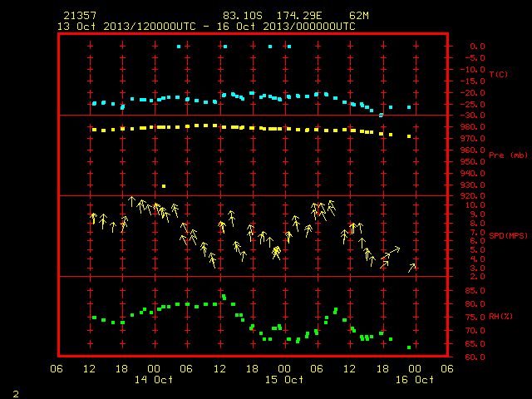
Task: Click the Pre (mb) pressure axis label
Action: point(508,155)
